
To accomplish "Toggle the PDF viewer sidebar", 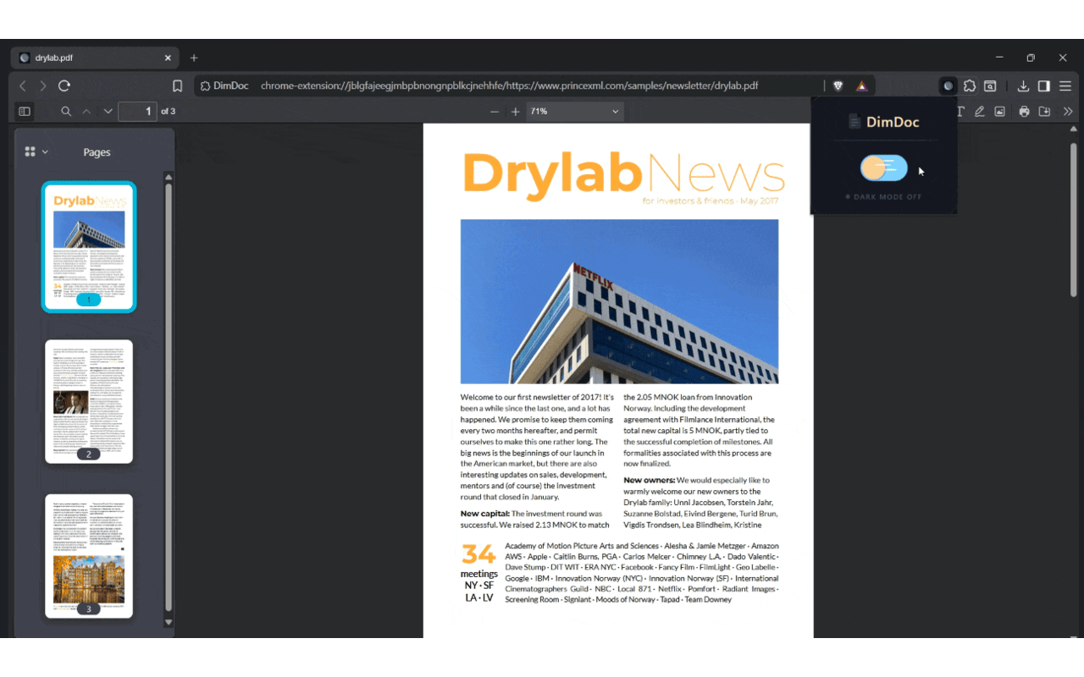I will (x=25, y=112).
